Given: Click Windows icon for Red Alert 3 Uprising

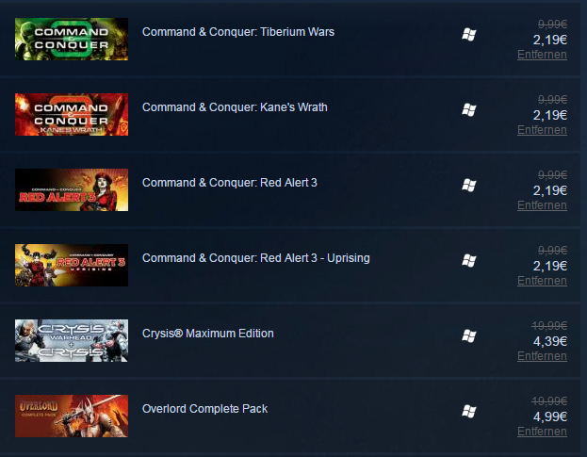Looking at the screenshot, I should pos(468,260).
